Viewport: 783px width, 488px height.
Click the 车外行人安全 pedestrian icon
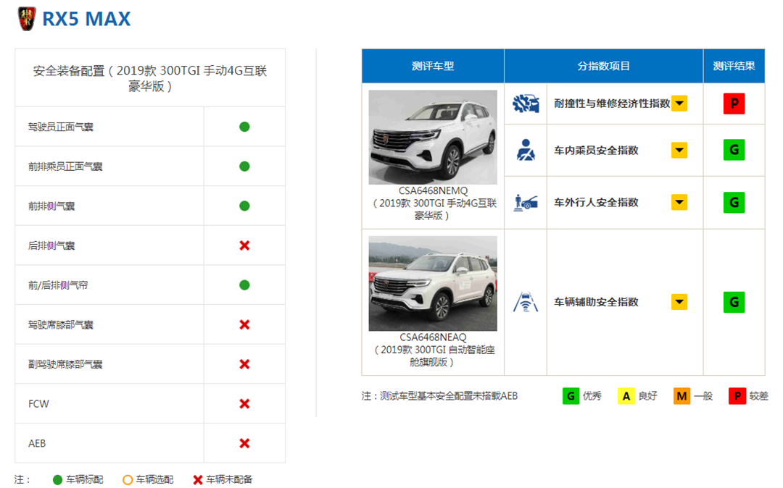coord(524,202)
